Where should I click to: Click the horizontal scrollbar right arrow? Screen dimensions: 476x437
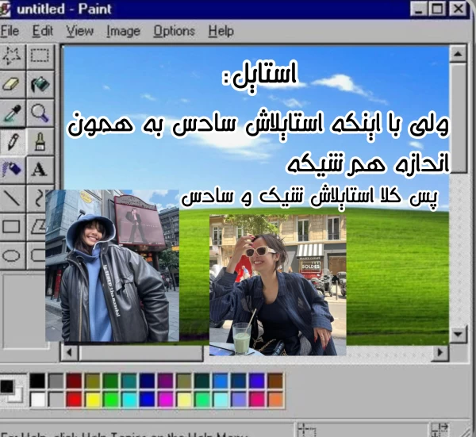(x=440, y=353)
